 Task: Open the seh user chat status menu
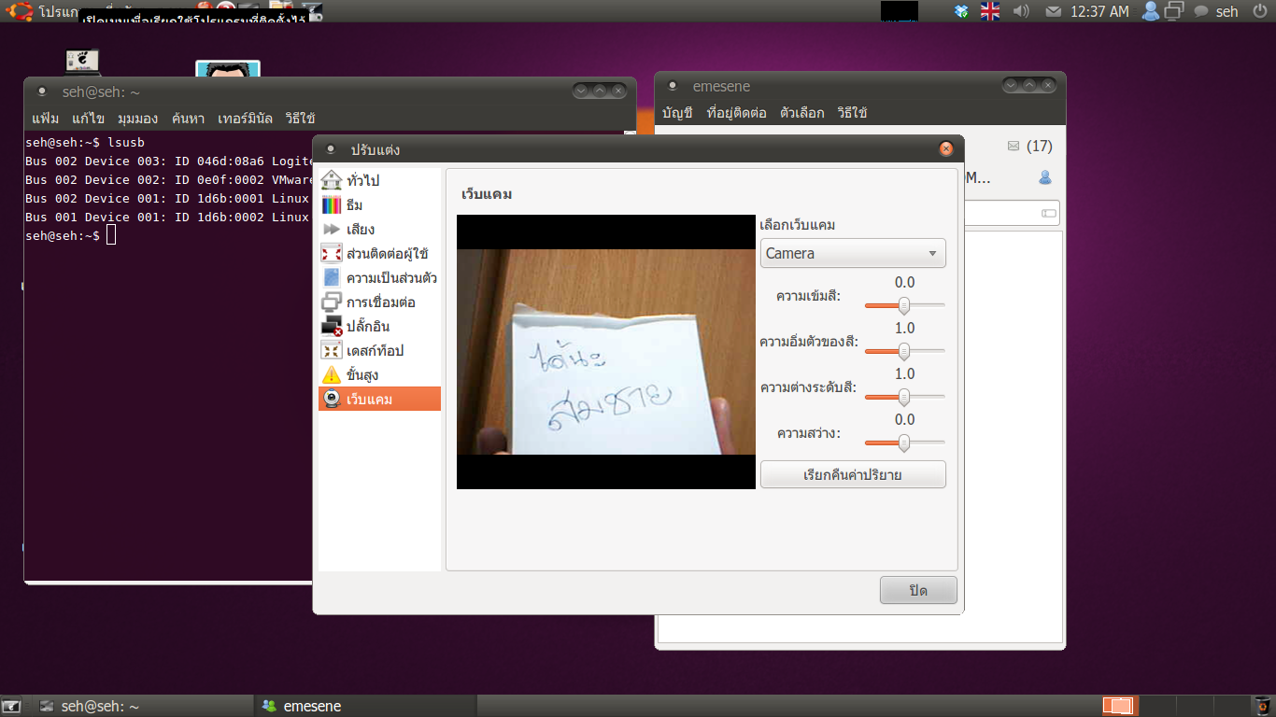[x=1216, y=11]
